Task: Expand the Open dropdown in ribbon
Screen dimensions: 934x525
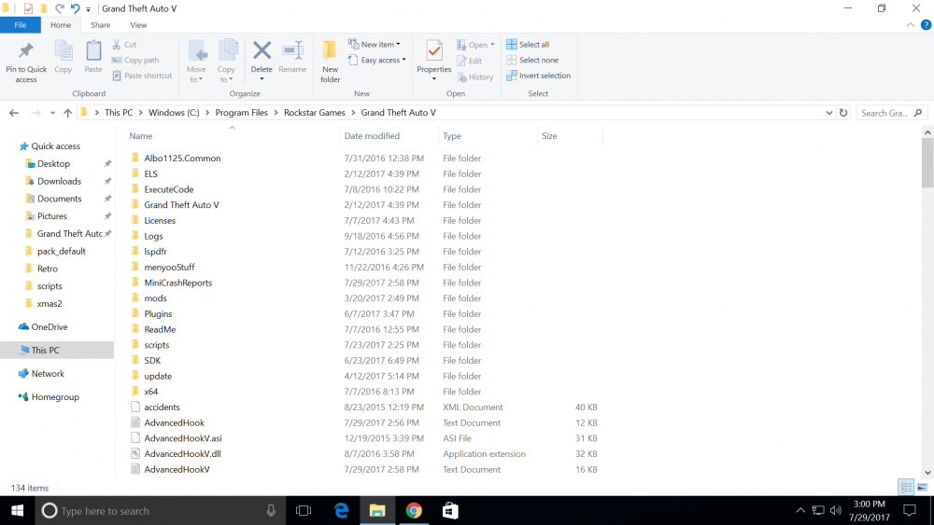Action: click(492, 45)
